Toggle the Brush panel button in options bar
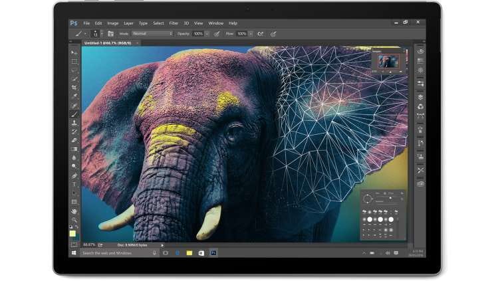Image resolution: width=500 pixels, height=281 pixels. [x=110, y=34]
